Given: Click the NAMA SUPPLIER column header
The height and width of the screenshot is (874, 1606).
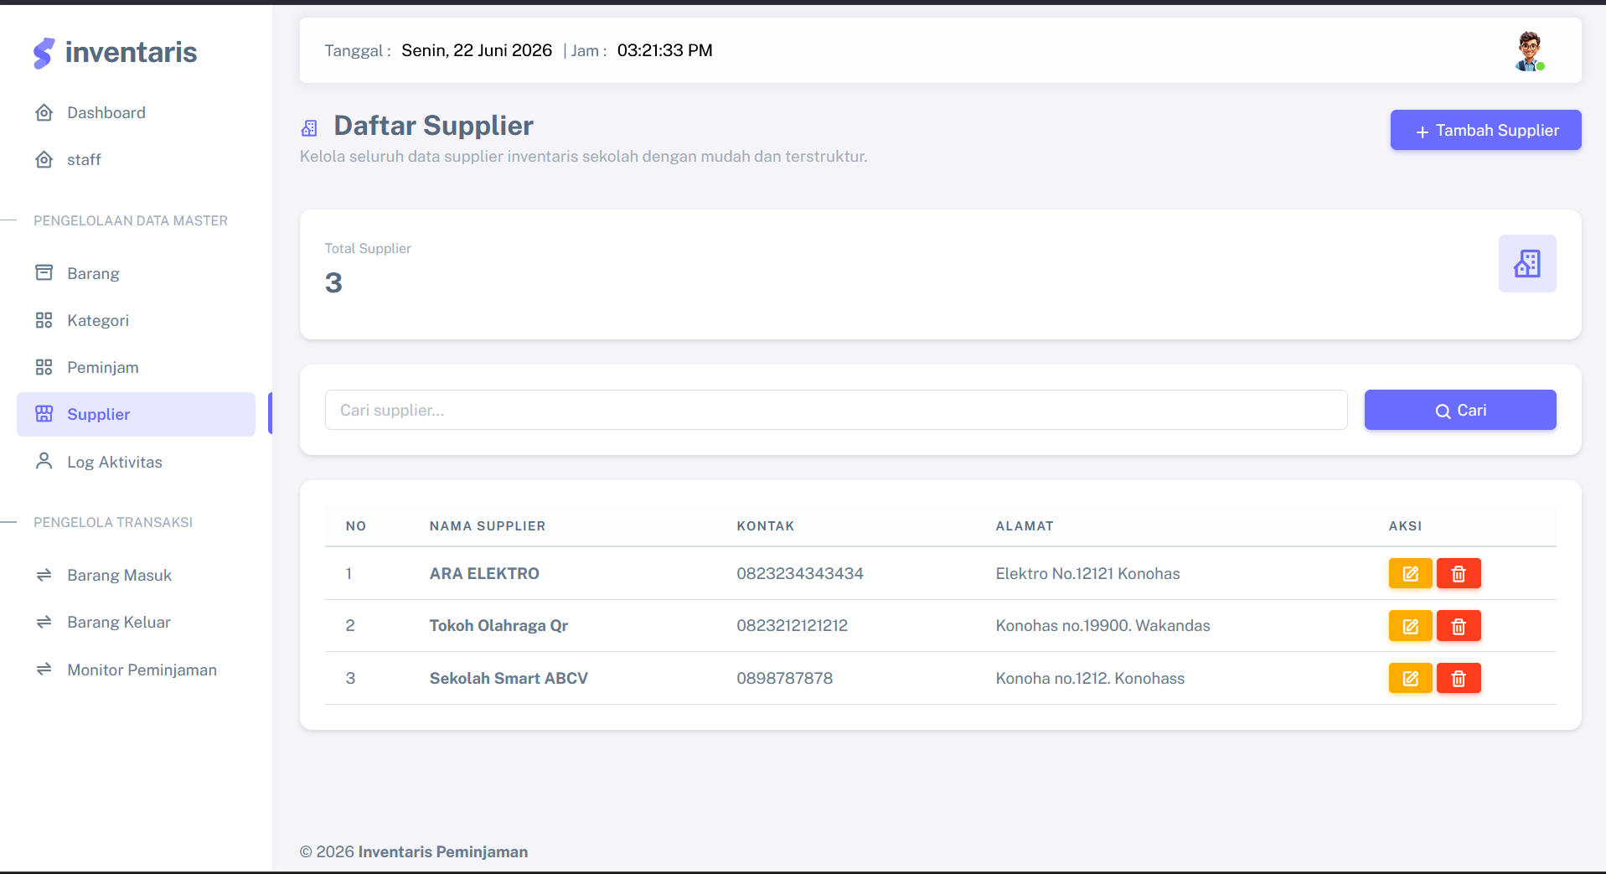Looking at the screenshot, I should pos(488,526).
